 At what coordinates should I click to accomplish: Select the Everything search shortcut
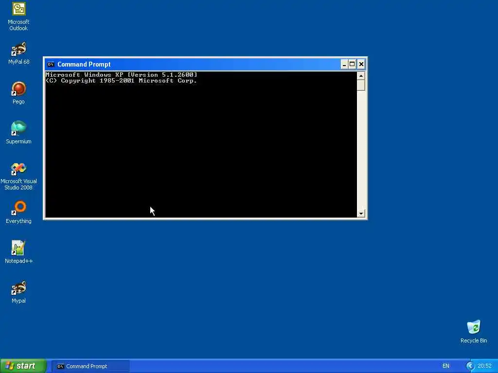tap(19, 212)
